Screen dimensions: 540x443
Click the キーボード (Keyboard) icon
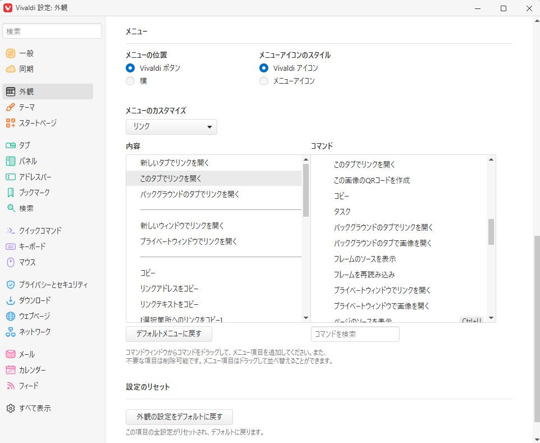pyautogui.click(x=11, y=246)
